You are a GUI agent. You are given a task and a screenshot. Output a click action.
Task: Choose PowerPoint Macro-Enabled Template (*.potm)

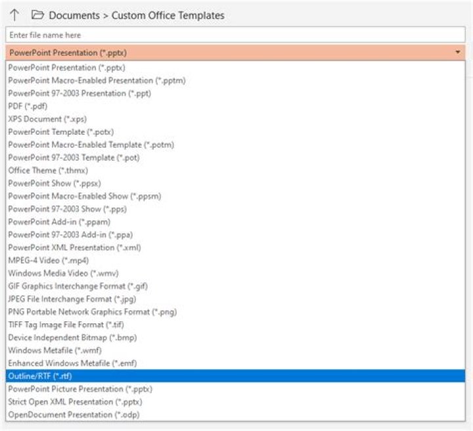235,145
